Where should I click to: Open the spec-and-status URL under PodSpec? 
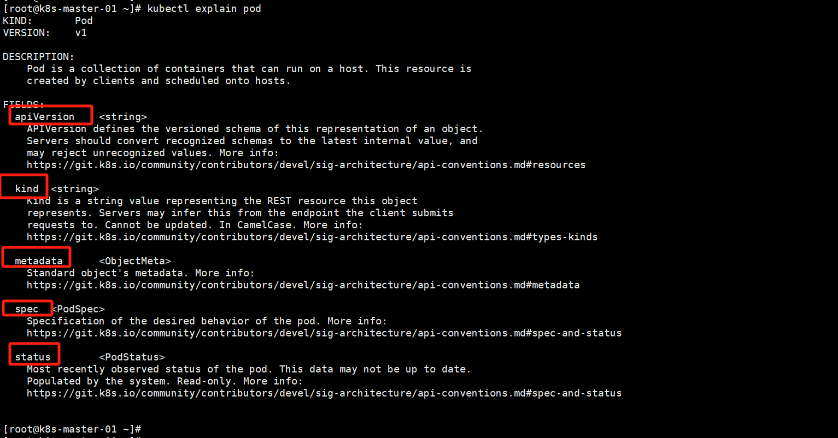coord(324,333)
